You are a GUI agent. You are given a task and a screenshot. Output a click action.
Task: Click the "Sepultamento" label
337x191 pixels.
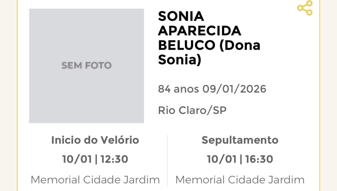pyautogui.click(x=240, y=140)
